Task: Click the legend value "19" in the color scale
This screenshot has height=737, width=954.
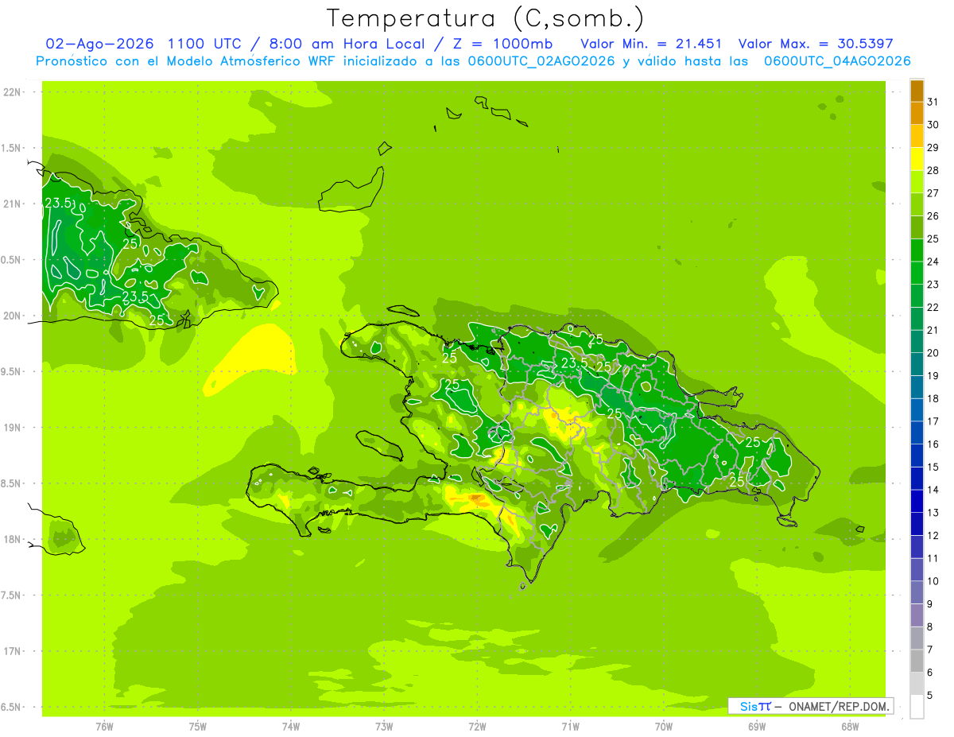Action: [x=933, y=376]
